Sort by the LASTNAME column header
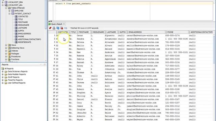 pyautogui.click(x=111, y=32)
